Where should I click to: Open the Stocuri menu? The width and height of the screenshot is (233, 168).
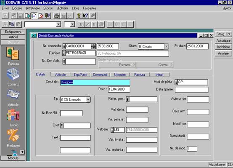click(48, 8)
